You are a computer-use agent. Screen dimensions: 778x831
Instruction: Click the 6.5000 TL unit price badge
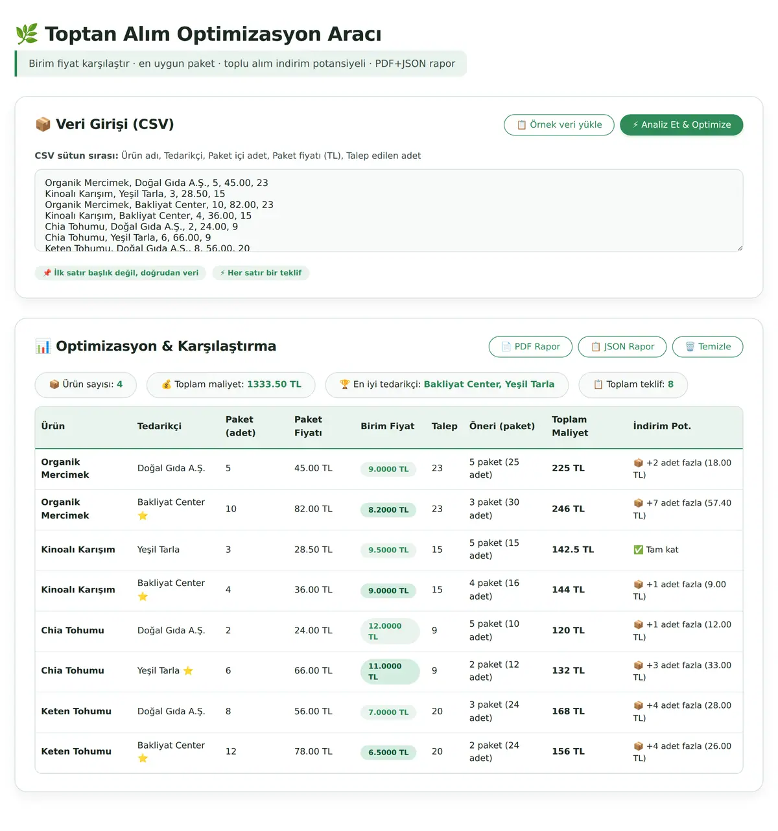[x=388, y=753]
